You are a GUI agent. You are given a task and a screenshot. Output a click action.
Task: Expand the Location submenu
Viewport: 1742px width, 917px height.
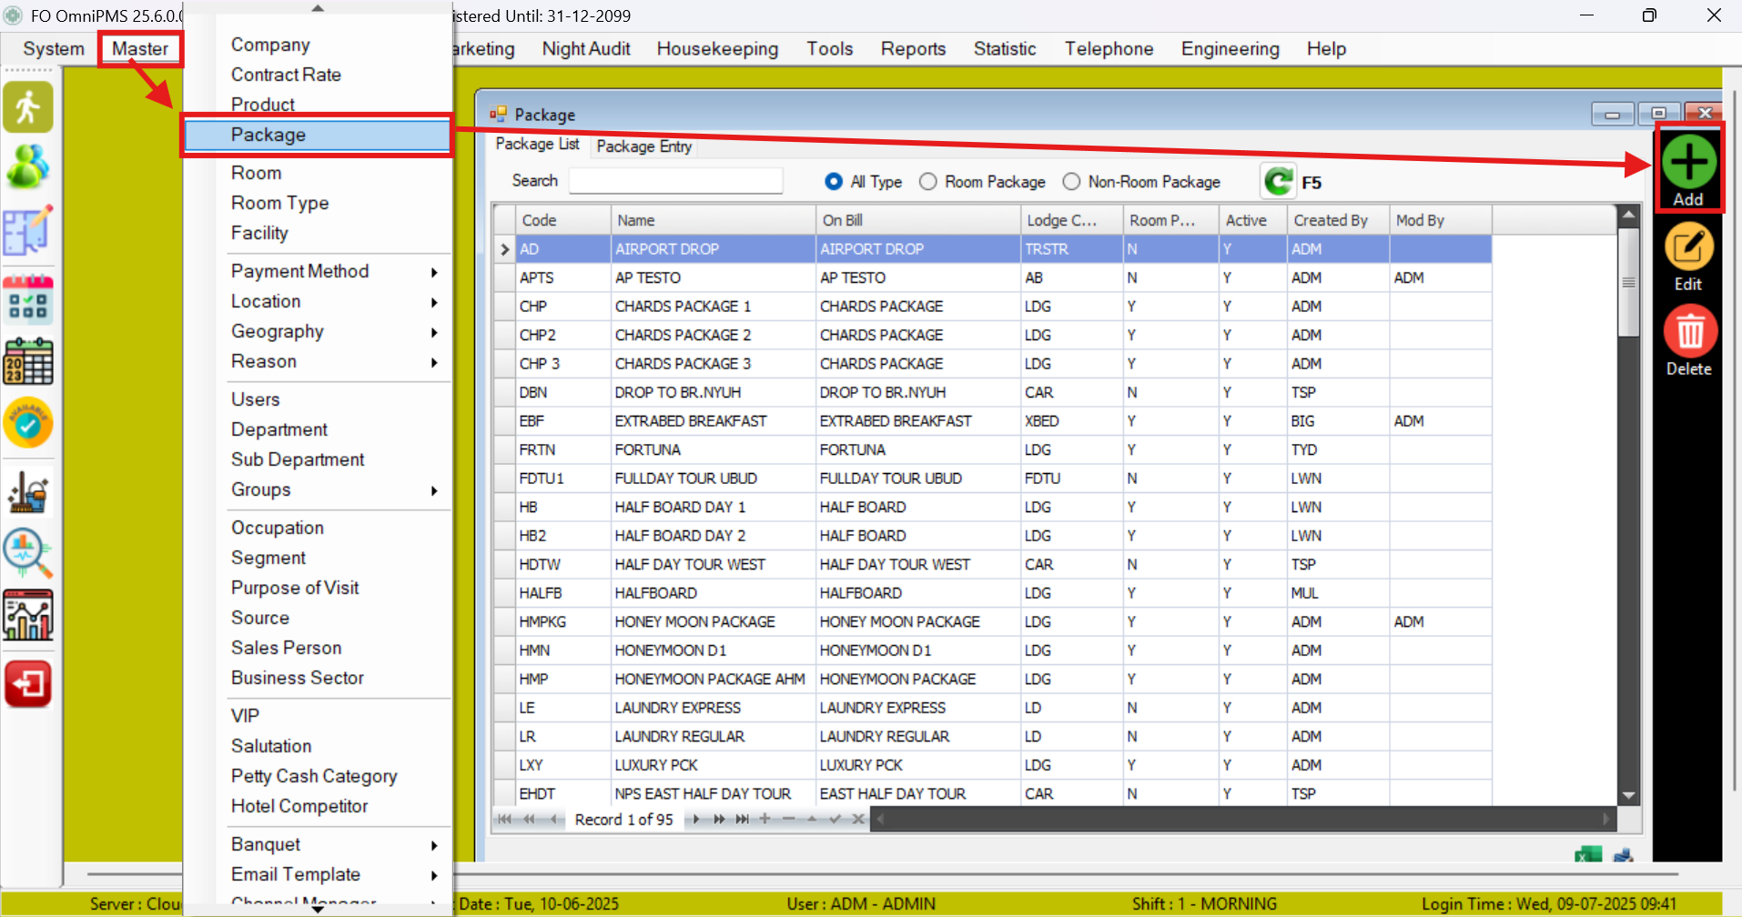[x=318, y=301]
